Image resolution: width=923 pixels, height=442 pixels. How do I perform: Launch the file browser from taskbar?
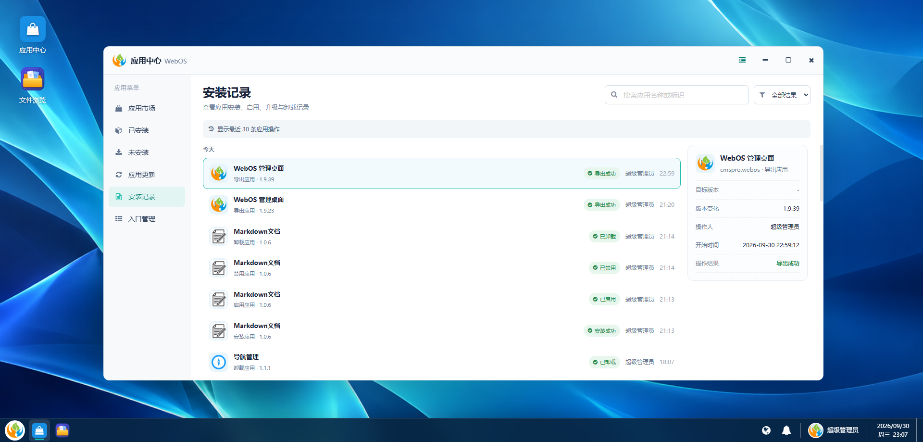click(x=62, y=430)
